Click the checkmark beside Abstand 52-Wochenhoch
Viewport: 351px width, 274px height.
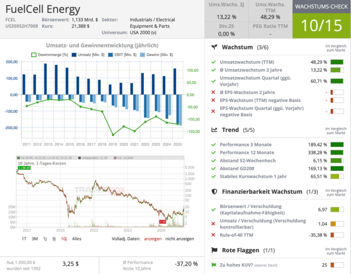pos(213,161)
